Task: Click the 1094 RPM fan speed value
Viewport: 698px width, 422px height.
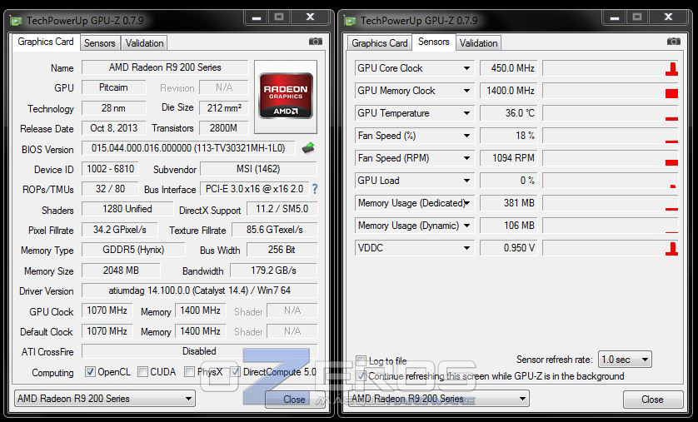Action: [x=509, y=158]
